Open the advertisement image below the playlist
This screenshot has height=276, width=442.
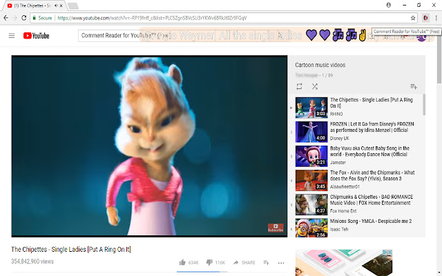click(344, 263)
